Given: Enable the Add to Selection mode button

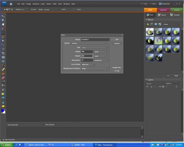Looking at the screenshot, I should tap(7, 9).
